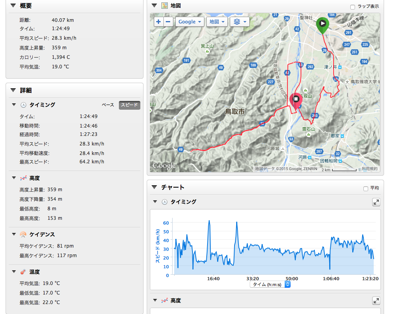Zoom in on the map with plus button
Viewport: 394px width, 314px height.
(159, 22)
